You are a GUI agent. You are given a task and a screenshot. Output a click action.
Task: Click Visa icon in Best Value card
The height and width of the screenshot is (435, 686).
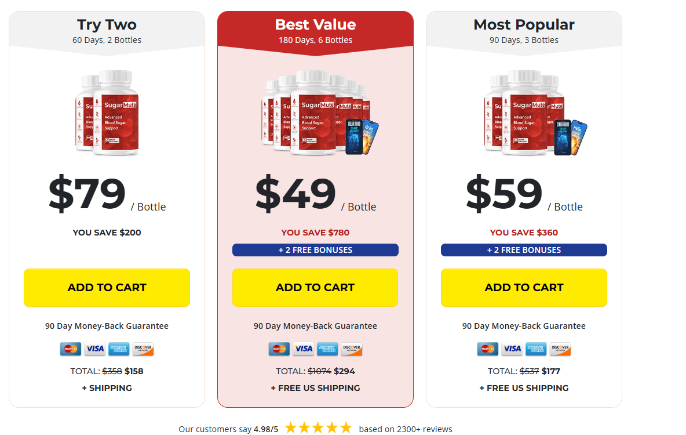tap(303, 349)
